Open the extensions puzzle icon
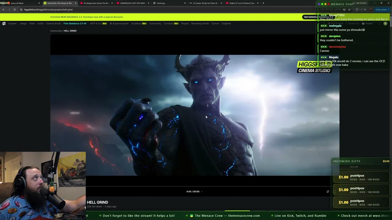This screenshot has height=220, width=392. point(357,9)
